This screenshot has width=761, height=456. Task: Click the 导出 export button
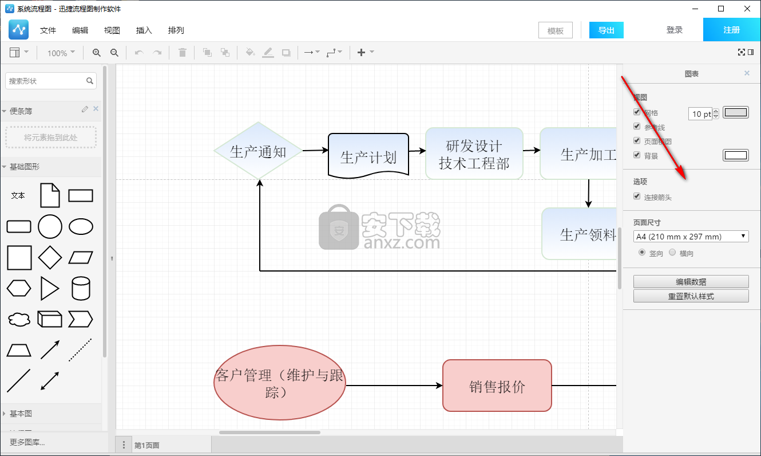(607, 30)
